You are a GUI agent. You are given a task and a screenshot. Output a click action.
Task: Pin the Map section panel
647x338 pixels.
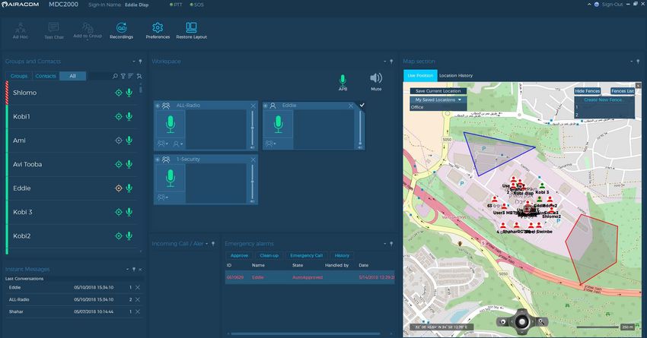(x=638, y=62)
